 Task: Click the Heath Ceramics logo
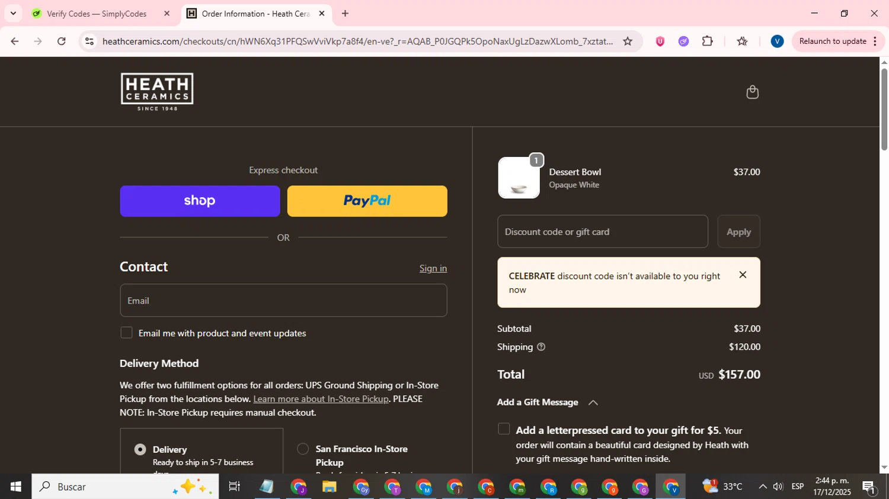click(x=157, y=92)
